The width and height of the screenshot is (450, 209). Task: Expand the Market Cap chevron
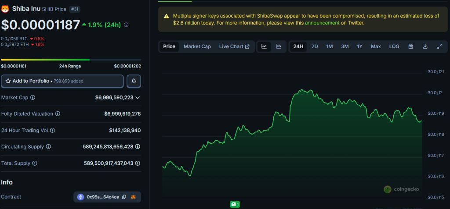138,97
